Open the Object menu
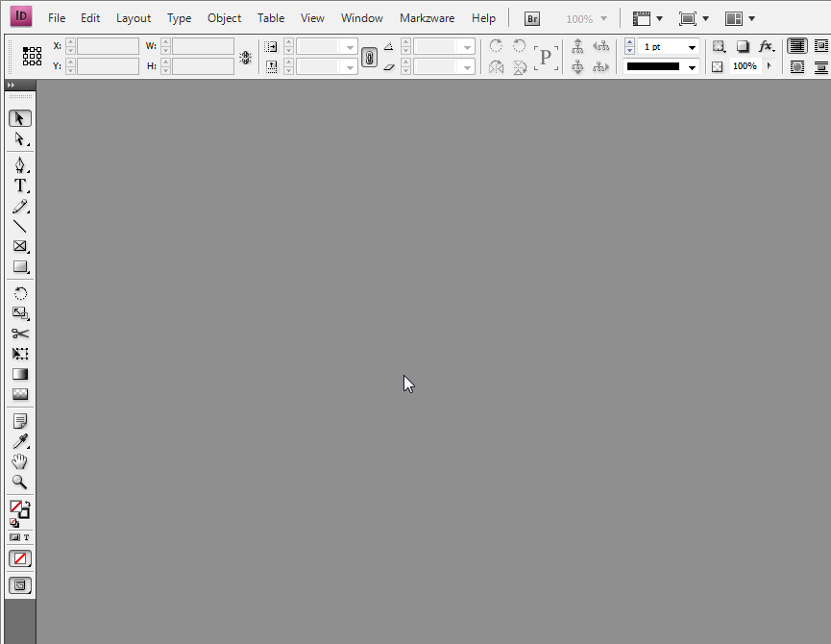The height and width of the screenshot is (644, 831). [x=224, y=18]
